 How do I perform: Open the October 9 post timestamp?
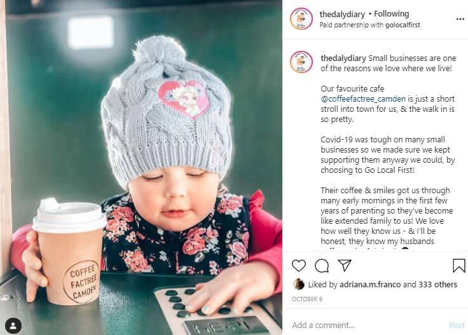(x=307, y=299)
